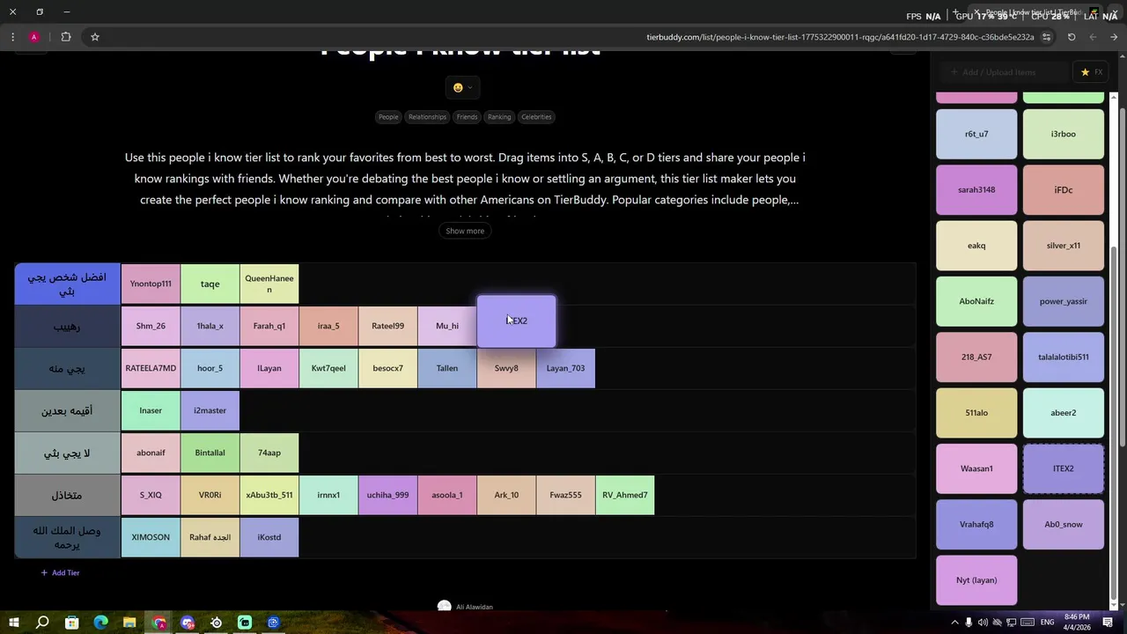Viewport: 1127px width, 634px height.
Task: Select the Ranking tag
Action: [x=499, y=117]
